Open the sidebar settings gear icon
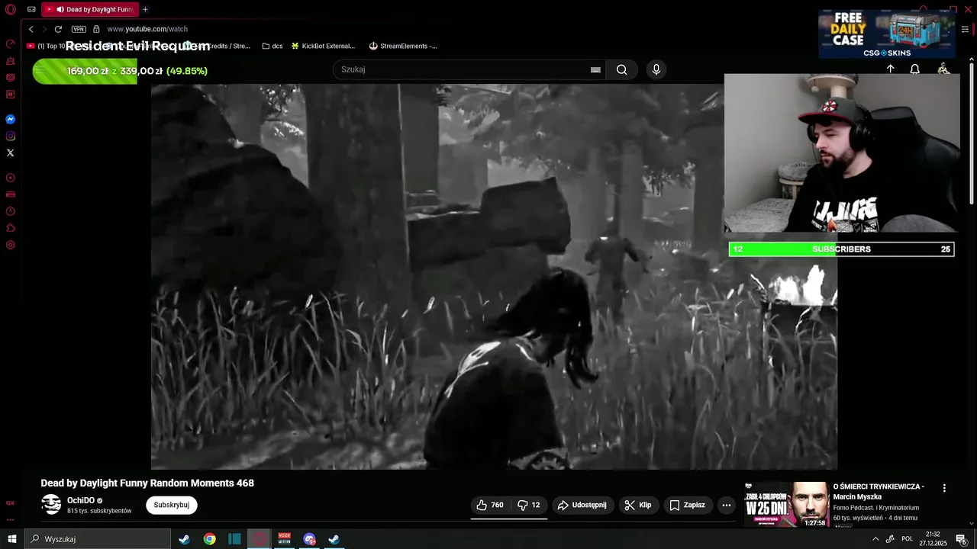This screenshot has width=977, height=549. pyautogui.click(x=11, y=245)
